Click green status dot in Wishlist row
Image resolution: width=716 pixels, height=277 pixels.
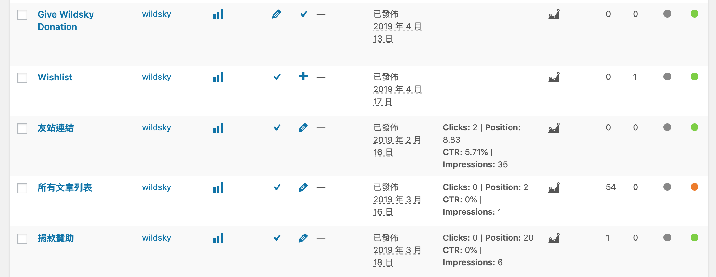pos(694,77)
